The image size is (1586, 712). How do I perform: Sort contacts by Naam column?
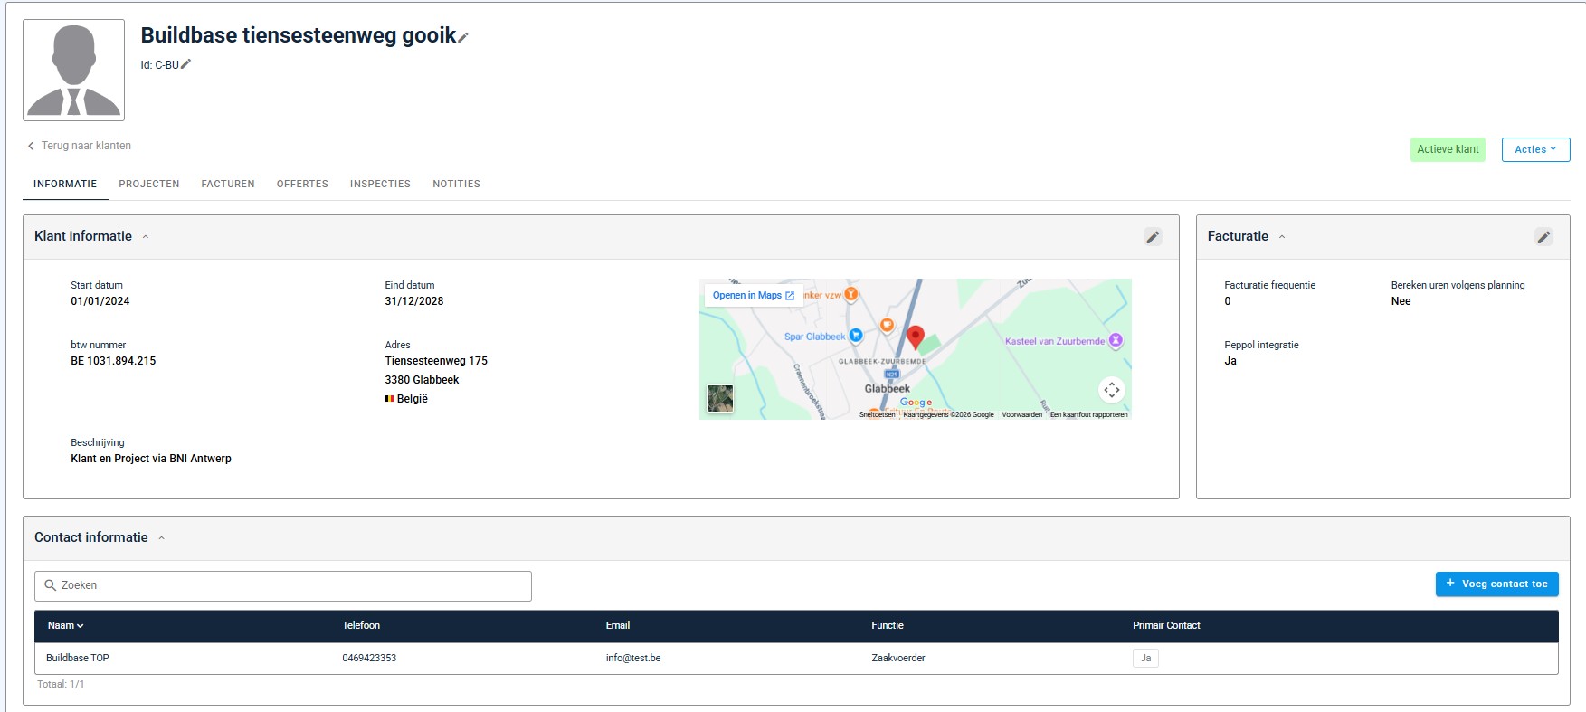[65, 626]
